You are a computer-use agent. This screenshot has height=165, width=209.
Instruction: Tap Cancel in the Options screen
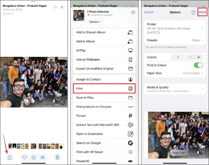pyautogui.click(x=149, y=12)
